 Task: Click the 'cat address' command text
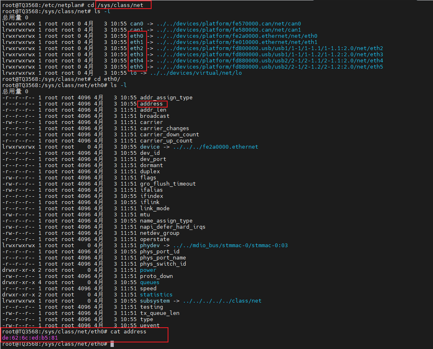tap(129, 332)
